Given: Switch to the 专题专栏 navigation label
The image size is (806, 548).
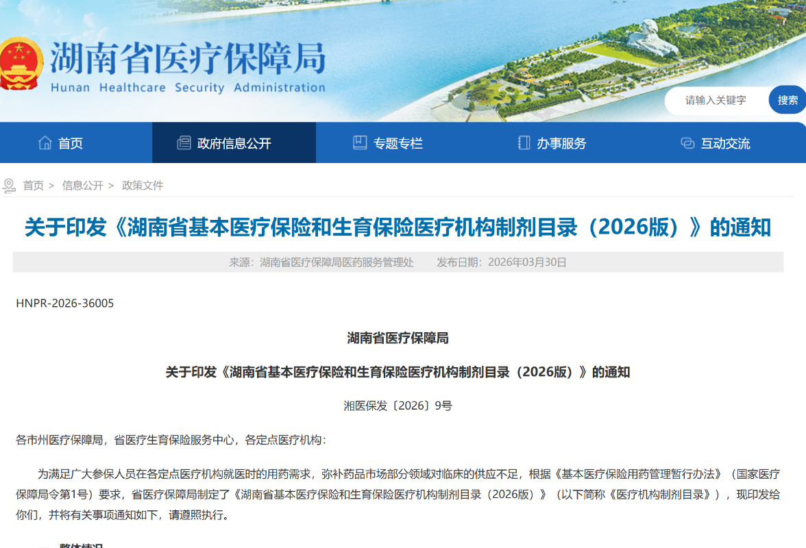Looking at the screenshot, I should 398,143.
